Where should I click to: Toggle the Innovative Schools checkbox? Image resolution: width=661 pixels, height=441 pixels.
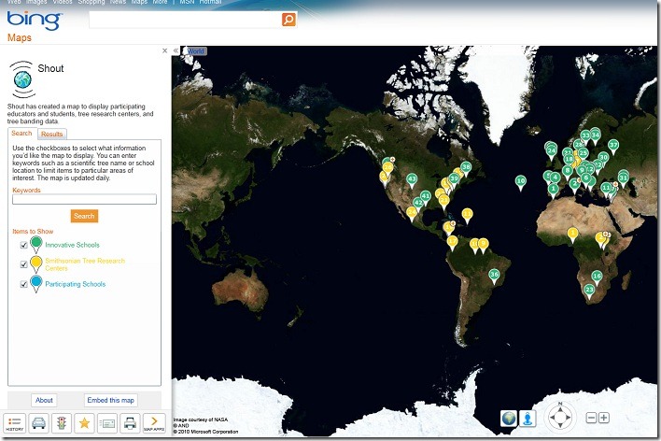[24, 245]
